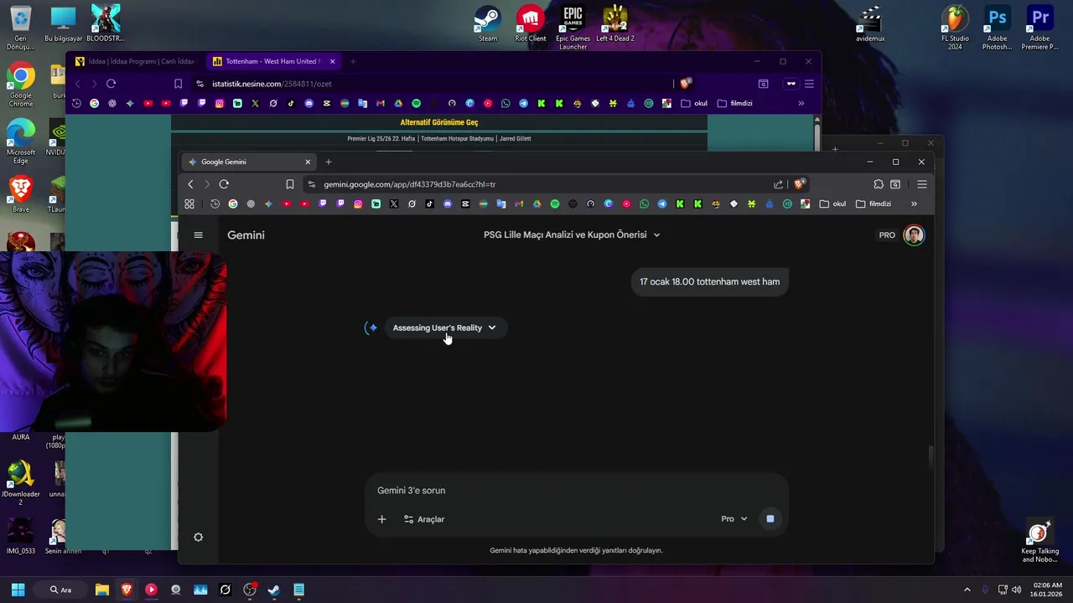Screen dimensions: 1073x603
Task: Open okul bookmark folder in Gemini window
Action: (833, 204)
